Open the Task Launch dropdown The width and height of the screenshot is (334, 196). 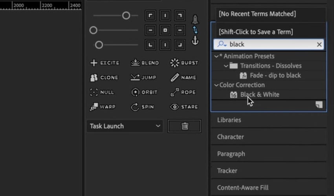[x=125, y=126]
